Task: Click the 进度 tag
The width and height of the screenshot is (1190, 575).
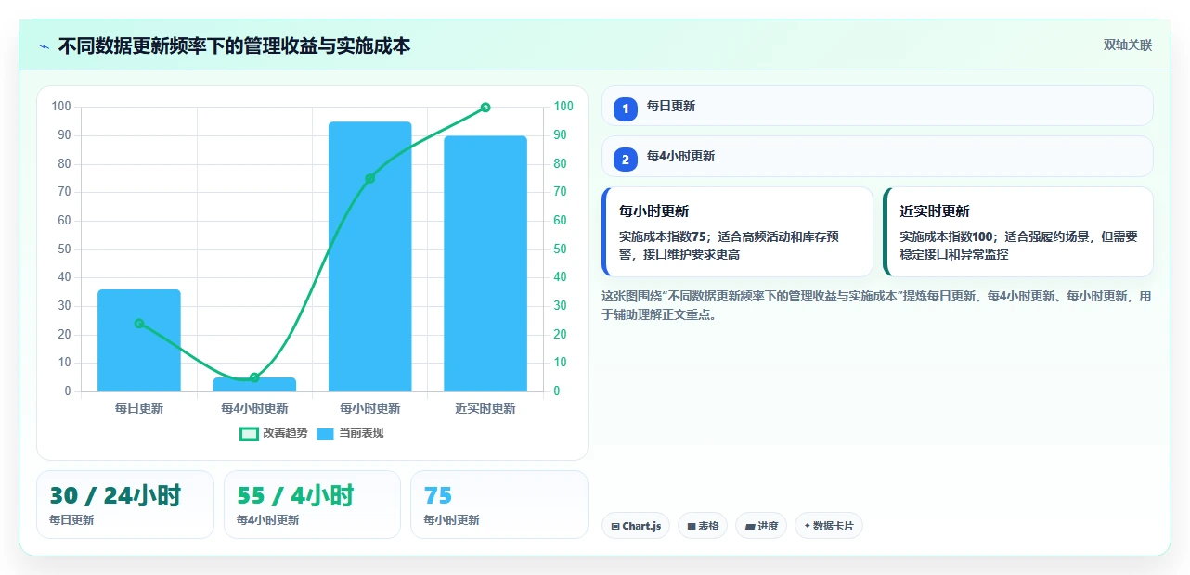Action: (761, 526)
